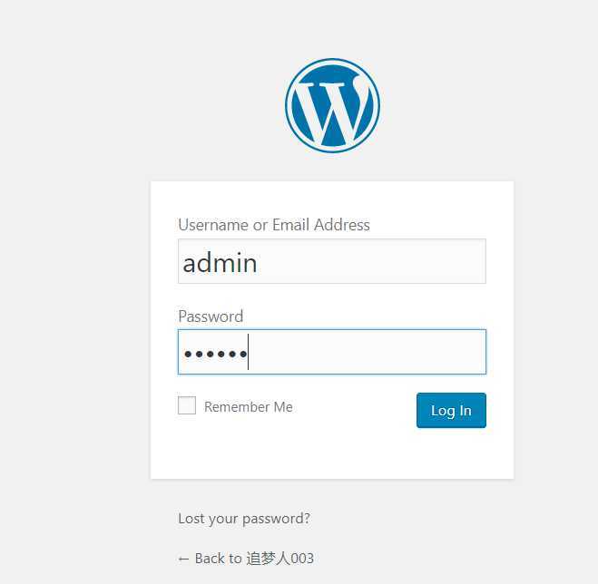
Task: Click the masked password dots
Action: click(215, 355)
